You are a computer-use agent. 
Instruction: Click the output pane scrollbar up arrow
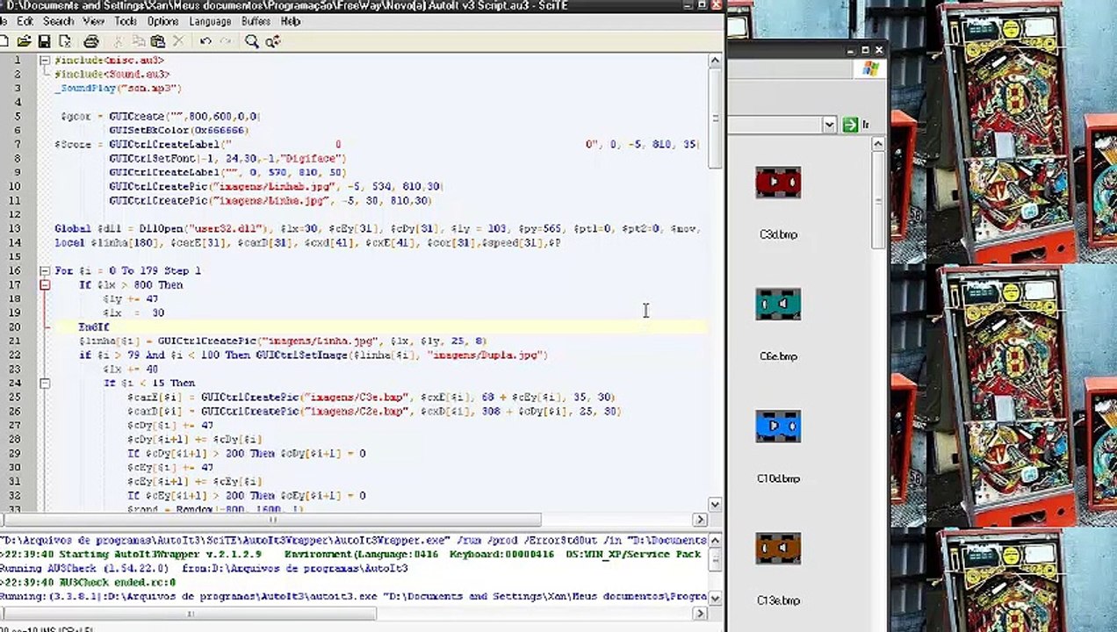click(x=715, y=541)
